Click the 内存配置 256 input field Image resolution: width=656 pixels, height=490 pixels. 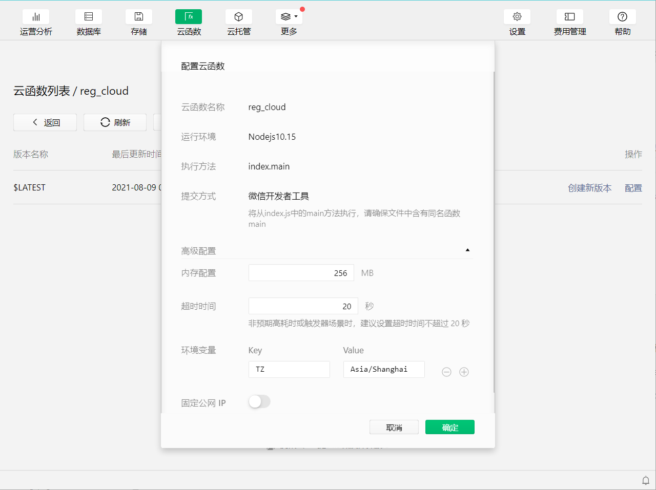(x=301, y=273)
